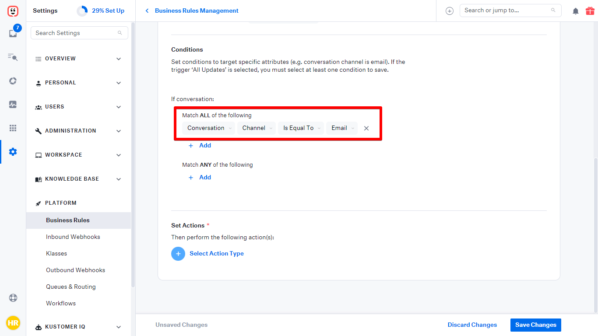Focus the Search Settings input field
Screen dimensions: 598x336
[79, 33]
